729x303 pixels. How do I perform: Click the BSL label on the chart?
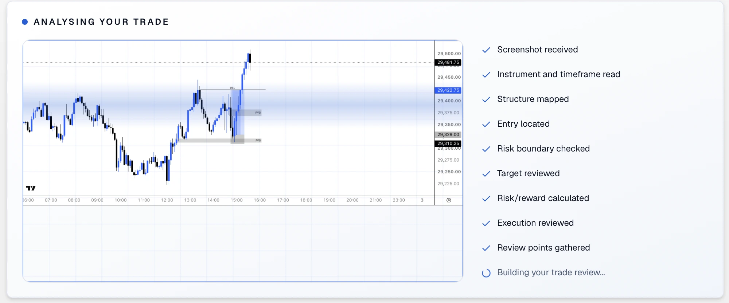(x=233, y=88)
